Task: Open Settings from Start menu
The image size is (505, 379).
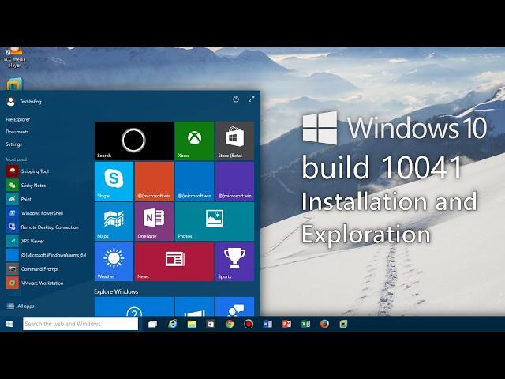Action: tap(14, 144)
